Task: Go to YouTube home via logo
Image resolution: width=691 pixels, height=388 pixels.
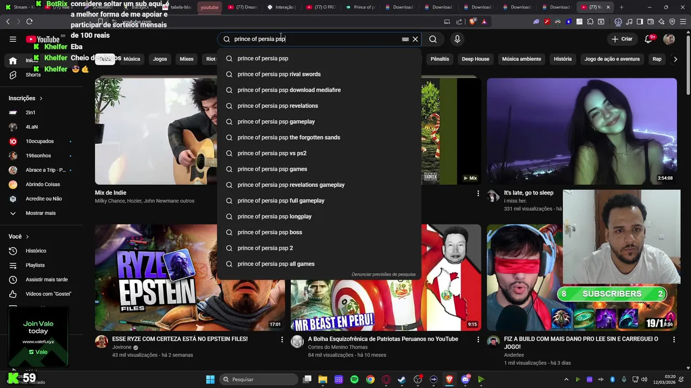Action: coord(43,39)
